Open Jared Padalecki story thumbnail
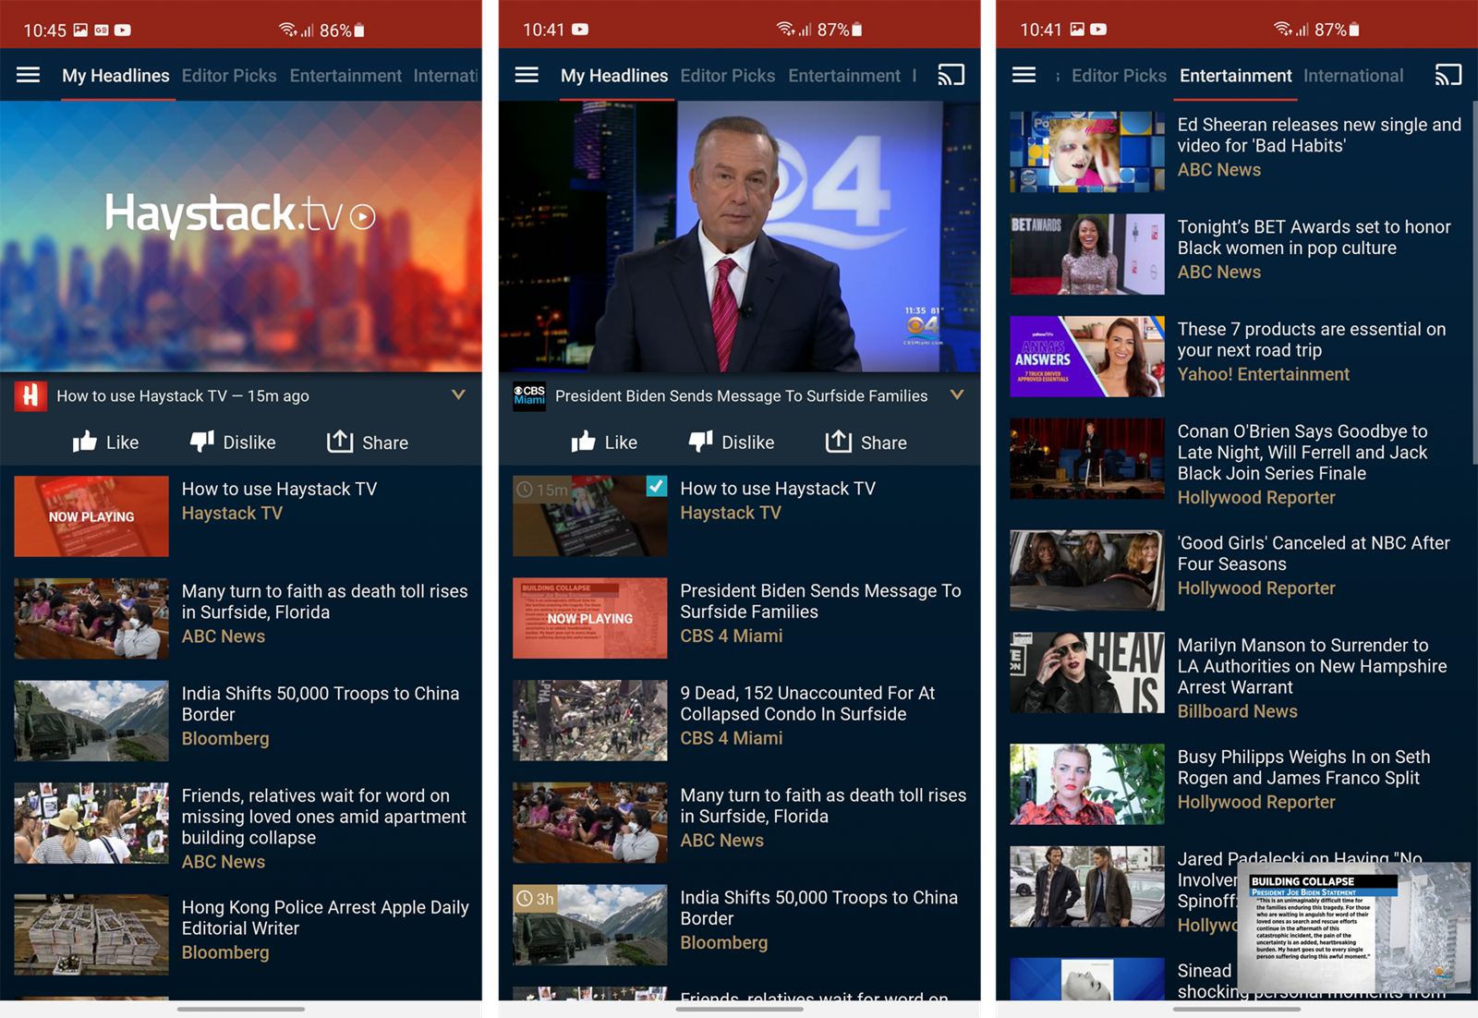 [1087, 887]
